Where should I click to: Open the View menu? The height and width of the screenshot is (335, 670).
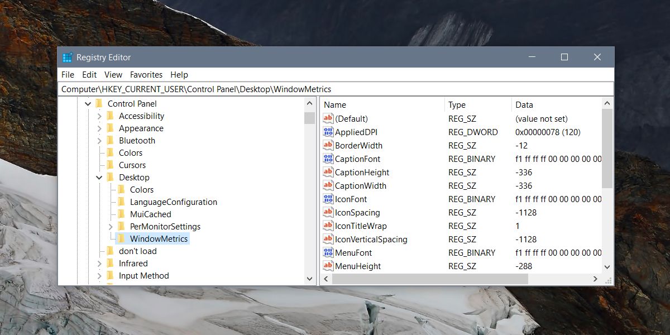click(113, 74)
